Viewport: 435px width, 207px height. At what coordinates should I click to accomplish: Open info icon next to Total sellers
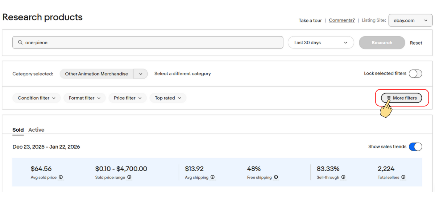point(403,177)
